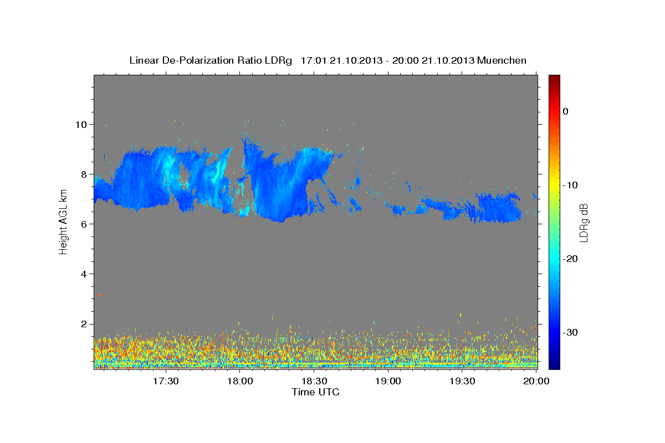
Task: Click the plot title 'Linear De-Polarization Ratio LDRg'
Action: (211, 60)
